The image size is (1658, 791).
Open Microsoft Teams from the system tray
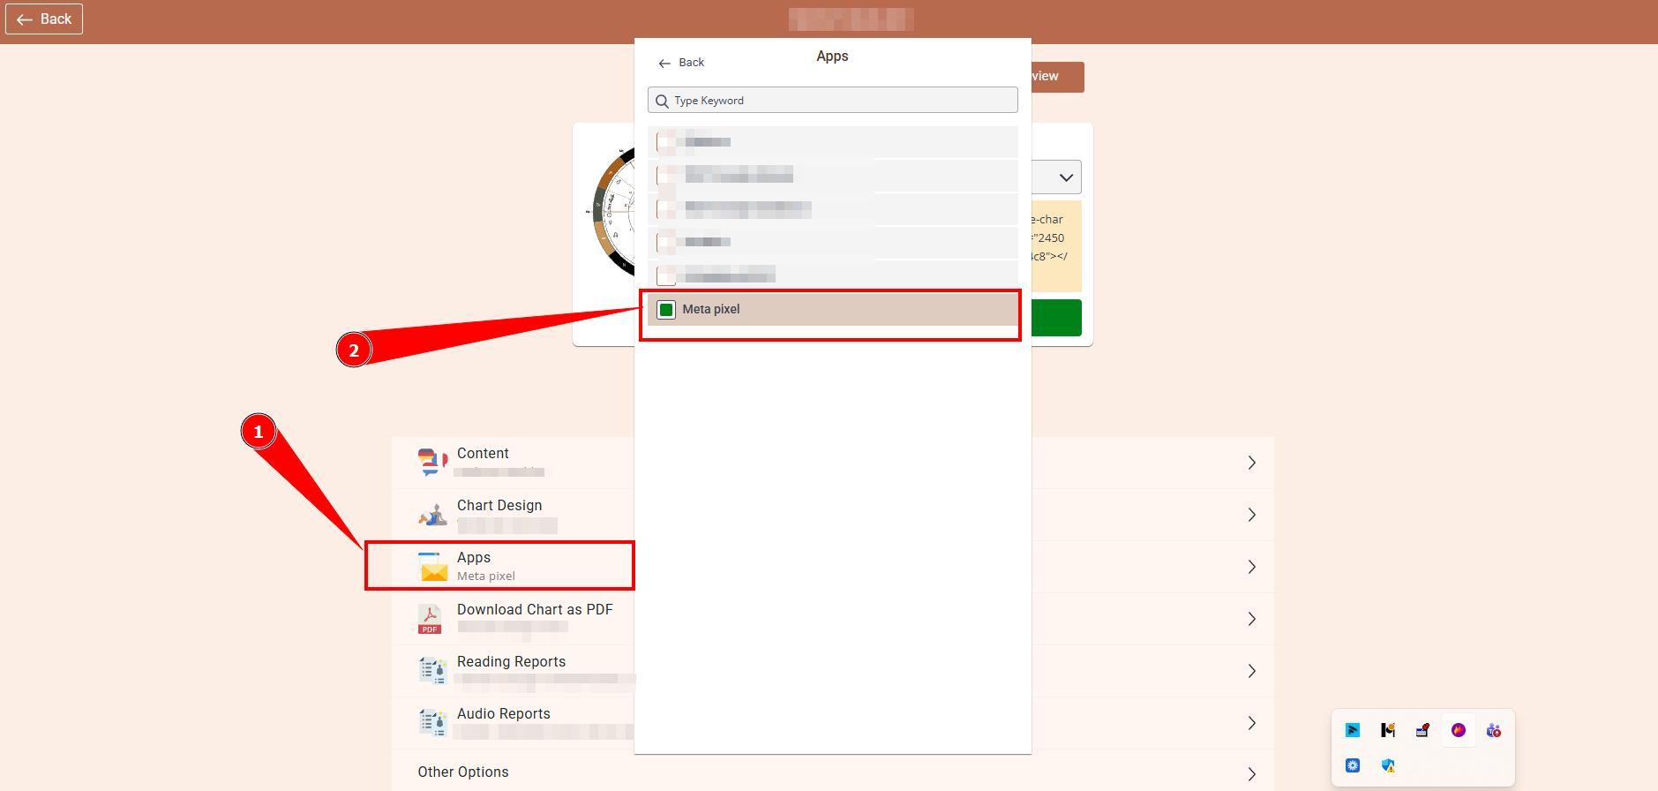(1493, 730)
